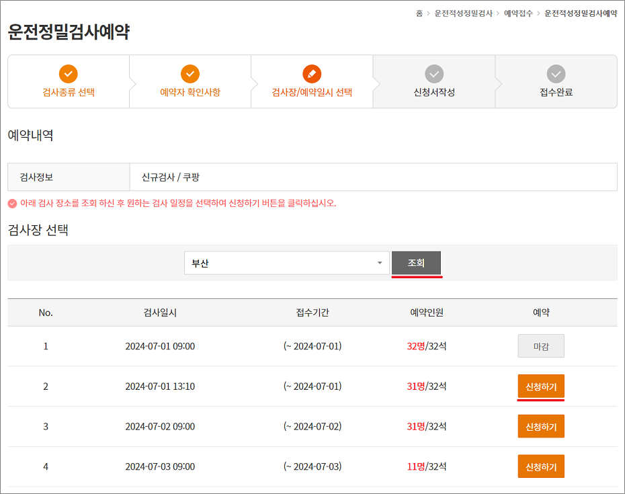Click the 예약자 확인사항 checkmark icon
The image size is (625, 494).
[x=190, y=74]
